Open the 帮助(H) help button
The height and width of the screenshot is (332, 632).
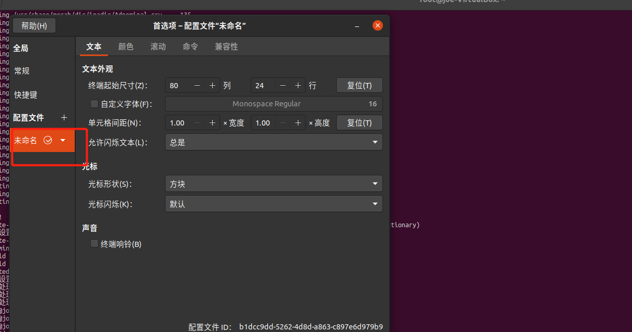[x=34, y=25]
